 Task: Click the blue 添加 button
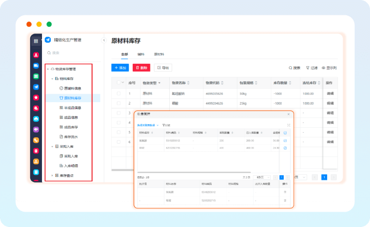(x=120, y=68)
